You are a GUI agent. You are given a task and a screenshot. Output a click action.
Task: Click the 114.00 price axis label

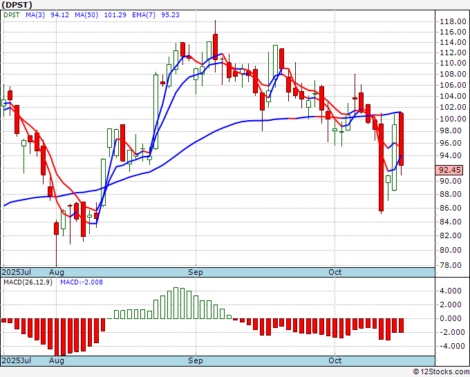tap(453, 43)
